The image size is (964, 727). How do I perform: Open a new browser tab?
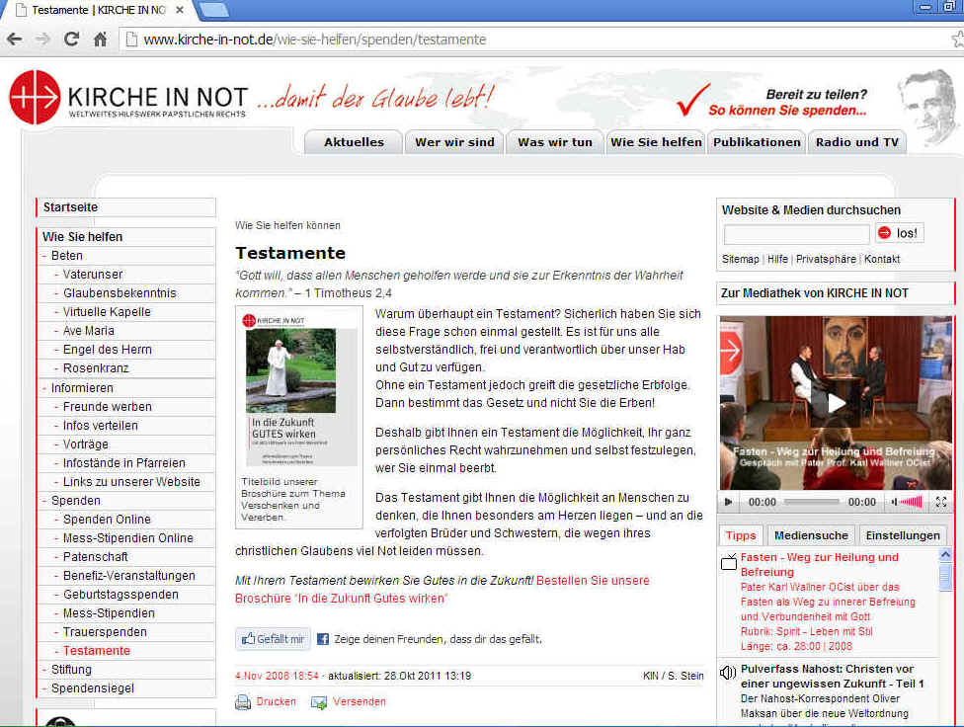pos(214,10)
